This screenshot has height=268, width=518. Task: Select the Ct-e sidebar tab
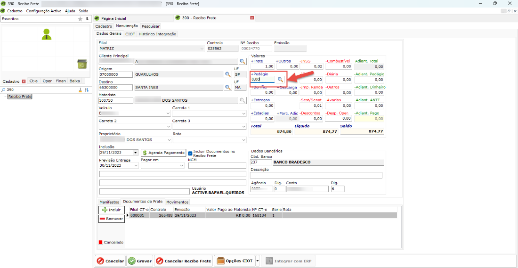pos(33,81)
